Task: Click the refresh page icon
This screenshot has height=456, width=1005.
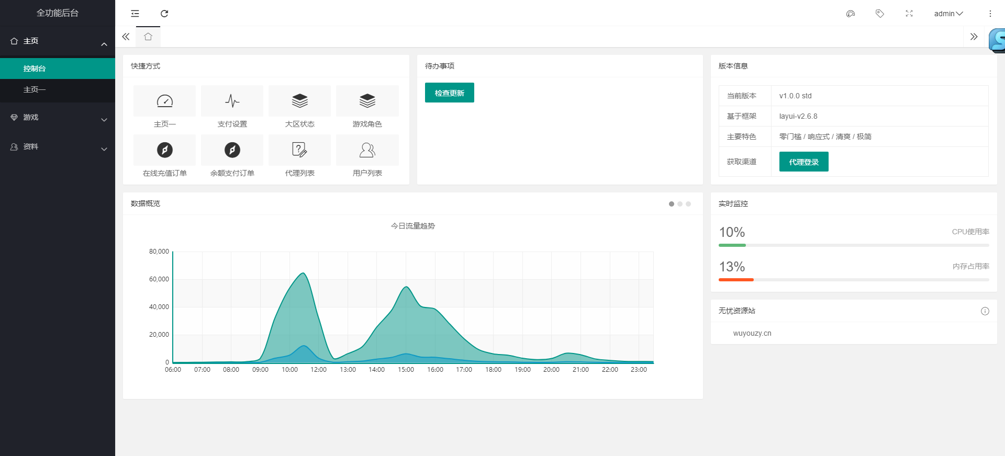Action: (x=164, y=14)
